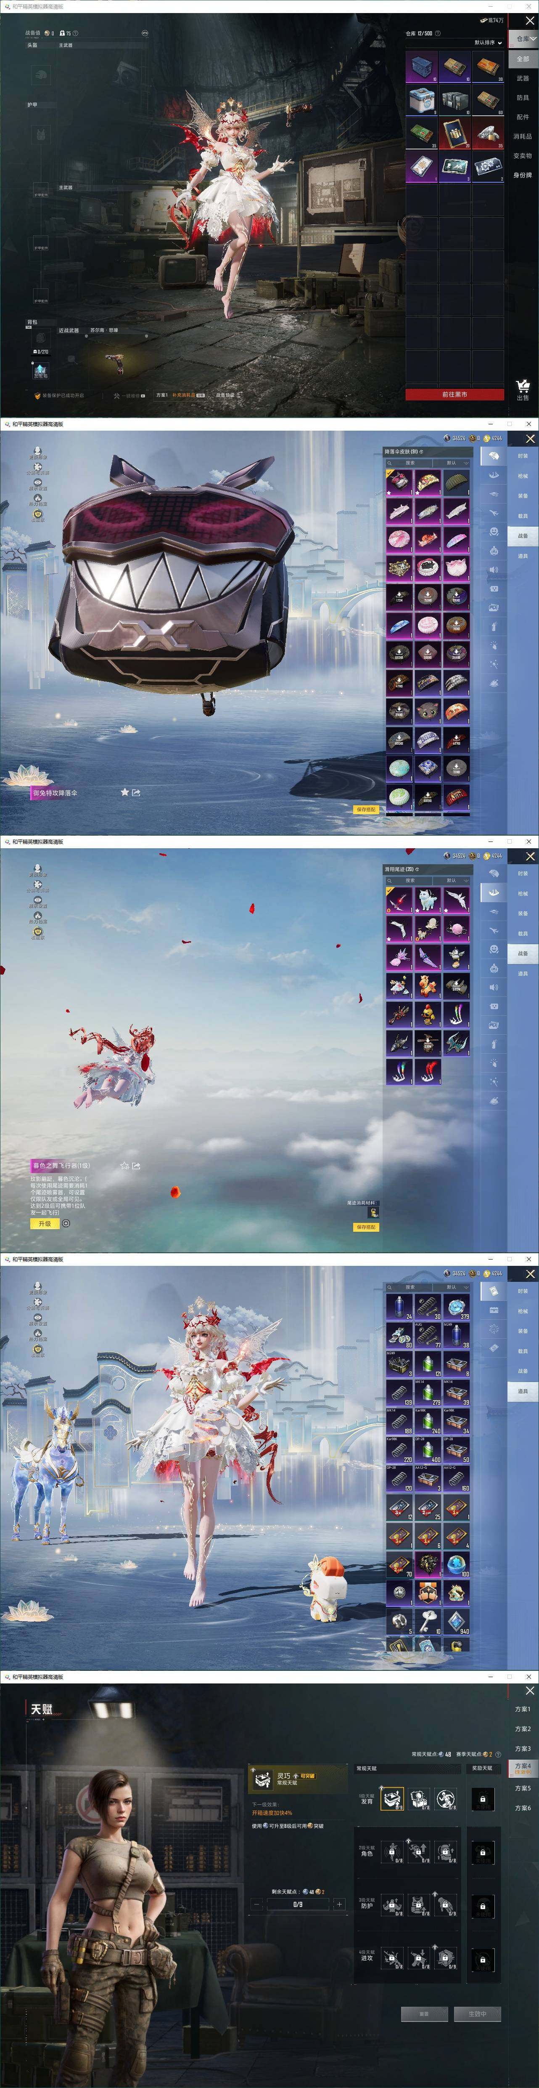Open the 枪械 tab in parachute skin window
539x2088 pixels.
tap(523, 477)
